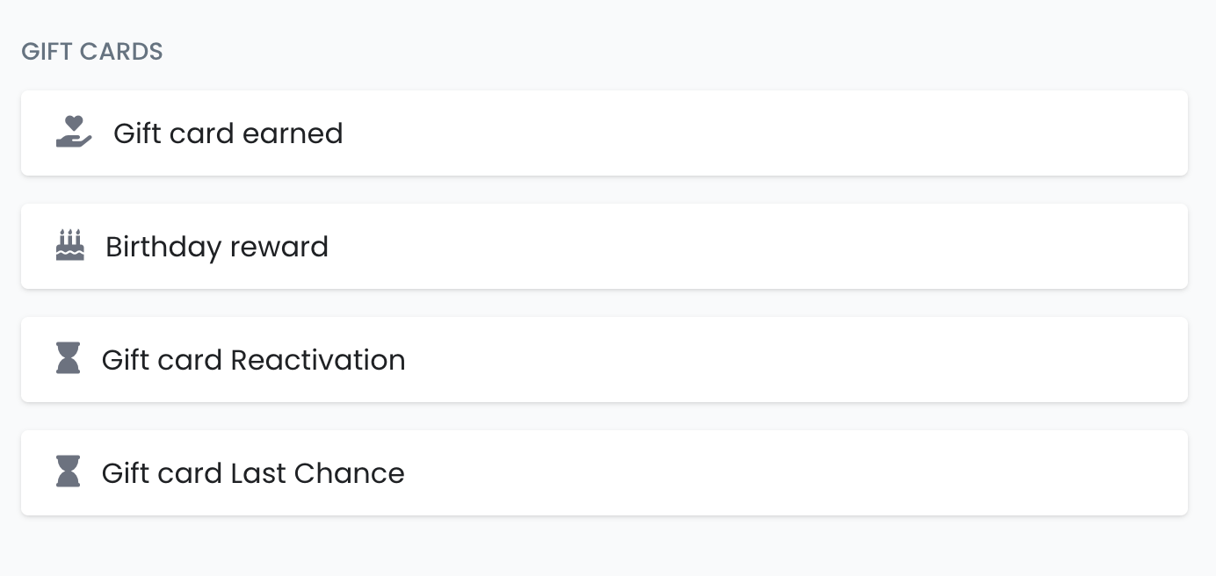Screen dimensions: 1216x576
Task: Choose the Gift card Last Chance label
Action: pyautogui.click(x=253, y=473)
